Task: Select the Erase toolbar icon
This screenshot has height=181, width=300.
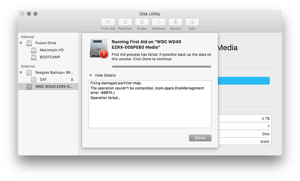Action: (142, 22)
